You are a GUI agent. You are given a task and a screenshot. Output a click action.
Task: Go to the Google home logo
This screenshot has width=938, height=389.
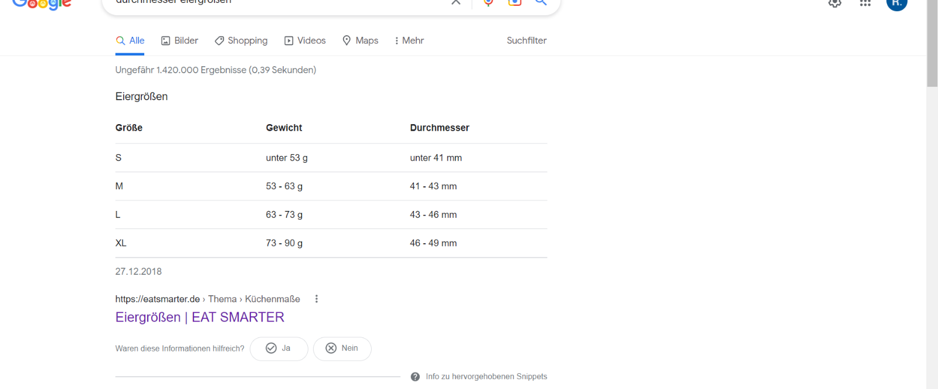coord(42,5)
